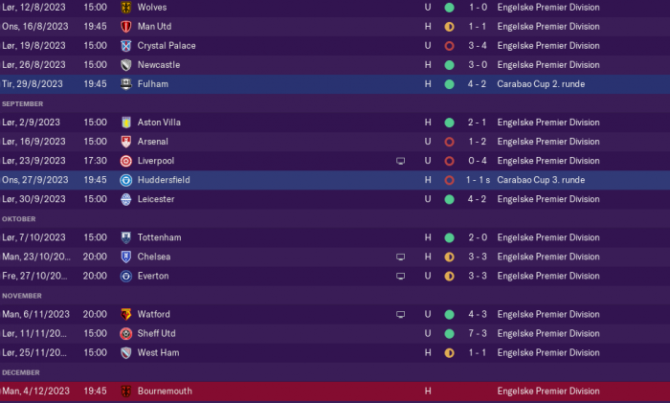The width and height of the screenshot is (670, 403).
Task: Click the Aston Villa crest icon
Action: tap(125, 123)
